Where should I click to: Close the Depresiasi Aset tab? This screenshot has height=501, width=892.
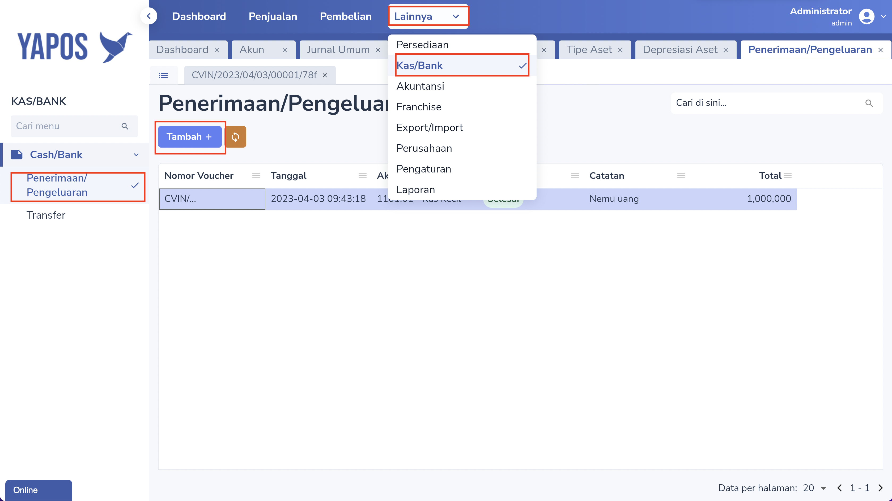point(726,50)
